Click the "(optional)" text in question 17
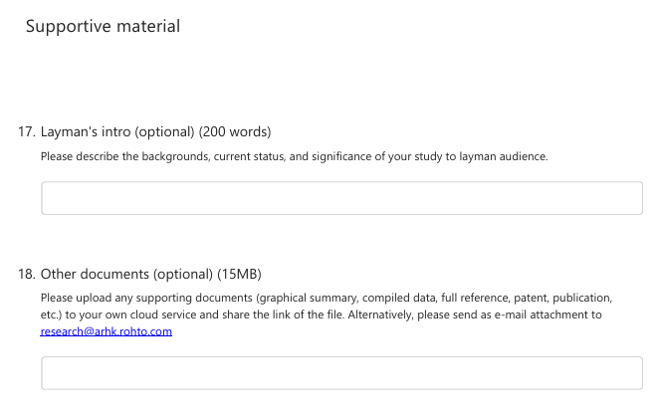 [x=164, y=131]
